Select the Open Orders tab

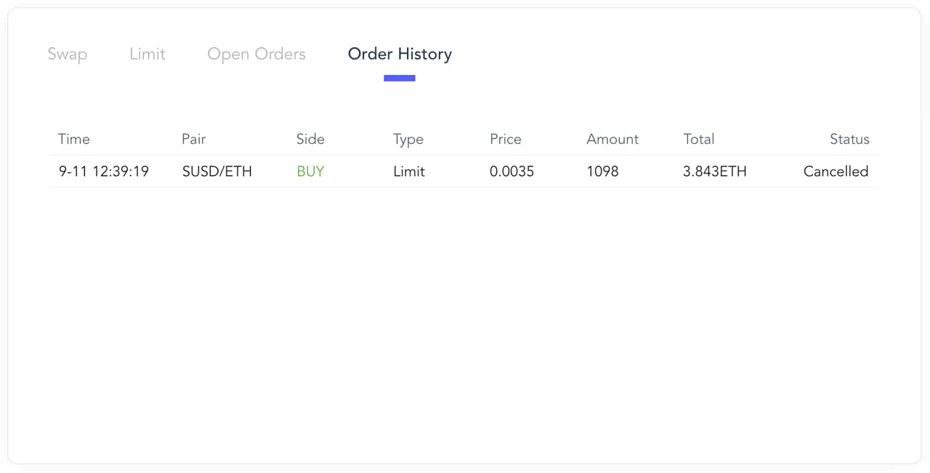[x=256, y=54]
